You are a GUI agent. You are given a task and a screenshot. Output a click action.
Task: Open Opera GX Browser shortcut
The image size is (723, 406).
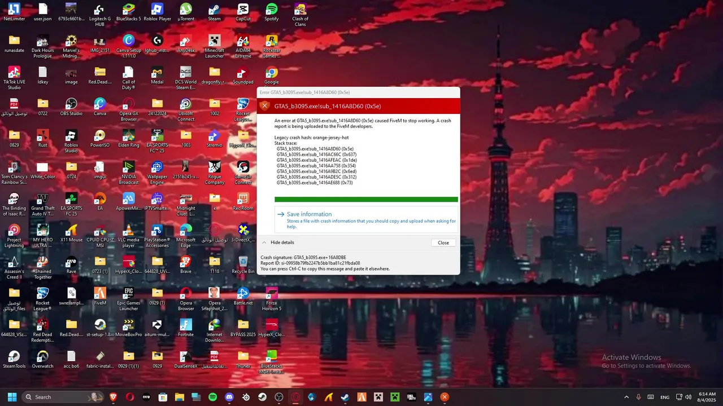(129, 109)
